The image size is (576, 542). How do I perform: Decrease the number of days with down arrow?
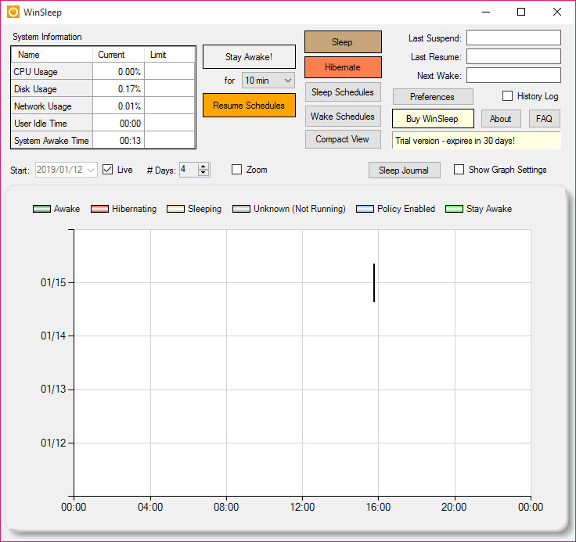pos(203,173)
